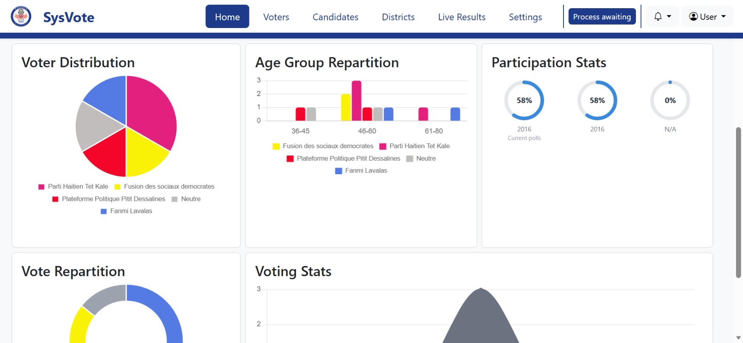743x343 pixels.
Task: Click the 61-80 axis label
Action: tap(434, 131)
